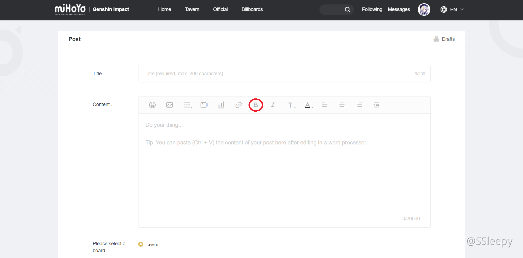Expand the language selector chevron
The width and height of the screenshot is (523, 258).
coord(461,9)
